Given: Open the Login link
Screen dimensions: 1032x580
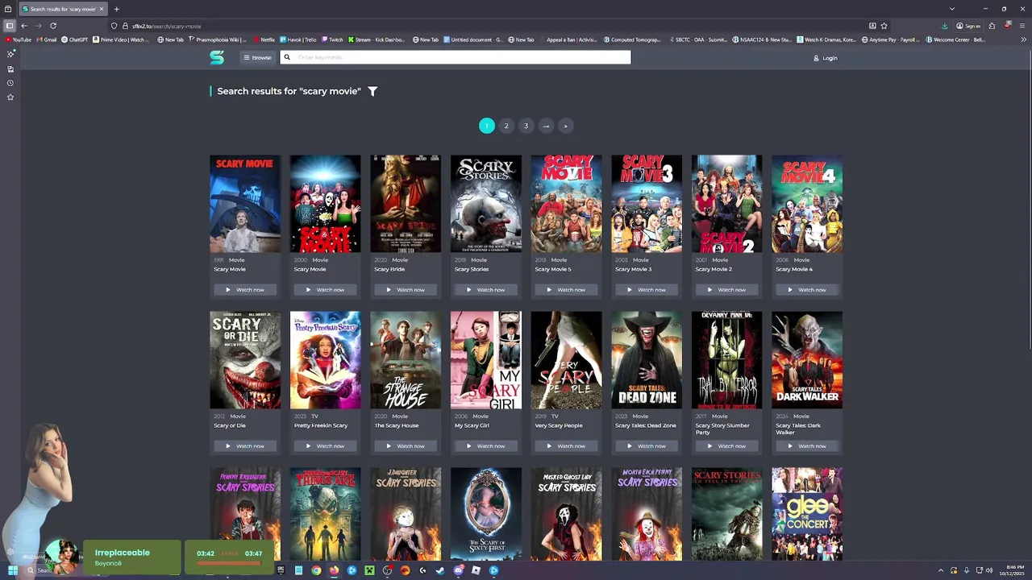Looking at the screenshot, I should pos(825,58).
